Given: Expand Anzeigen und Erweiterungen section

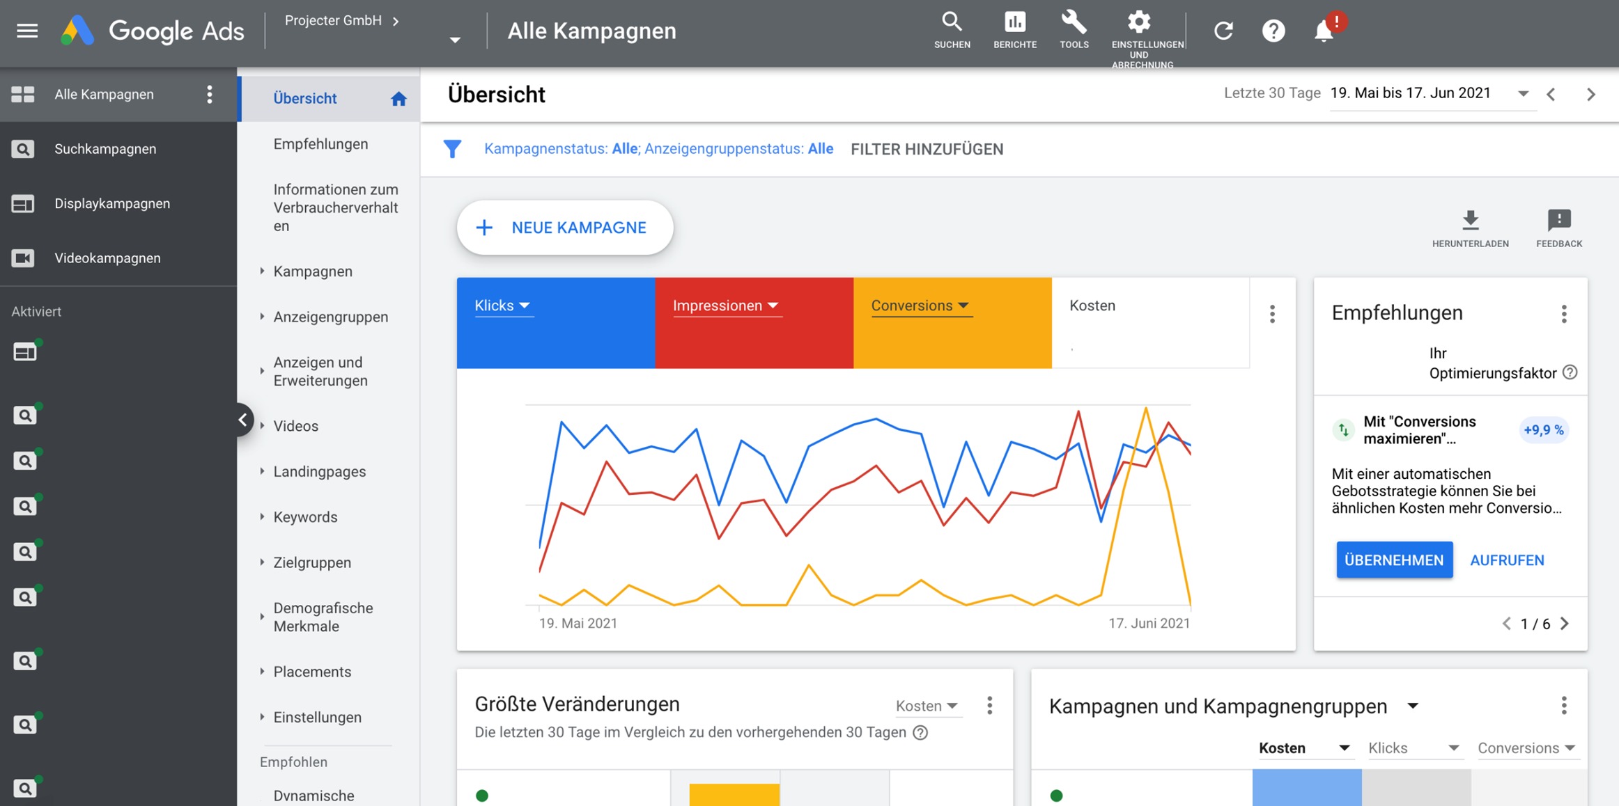Looking at the screenshot, I should click(262, 371).
